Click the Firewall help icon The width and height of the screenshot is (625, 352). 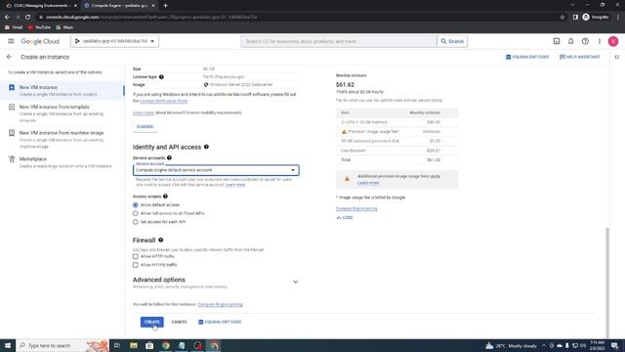coord(161,241)
